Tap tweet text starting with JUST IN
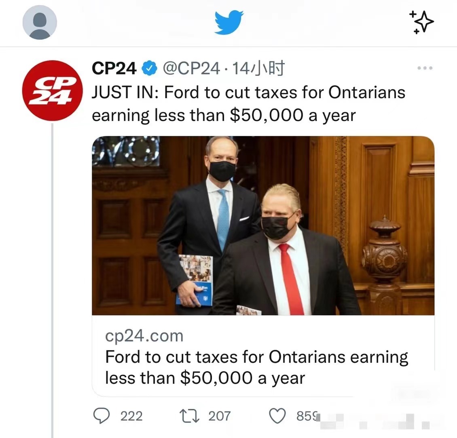Image resolution: width=457 pixels, height=438 pixels. 248,104
